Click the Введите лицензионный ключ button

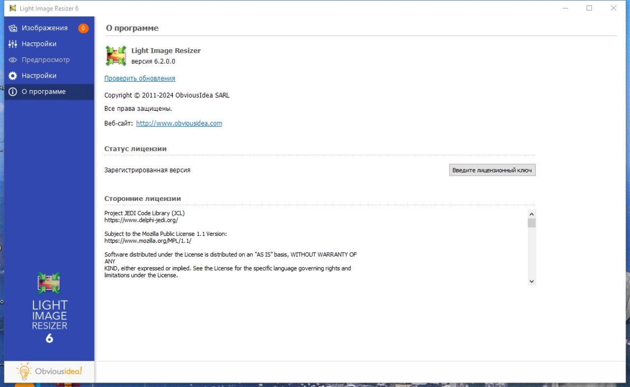click(x=492, y=170)
